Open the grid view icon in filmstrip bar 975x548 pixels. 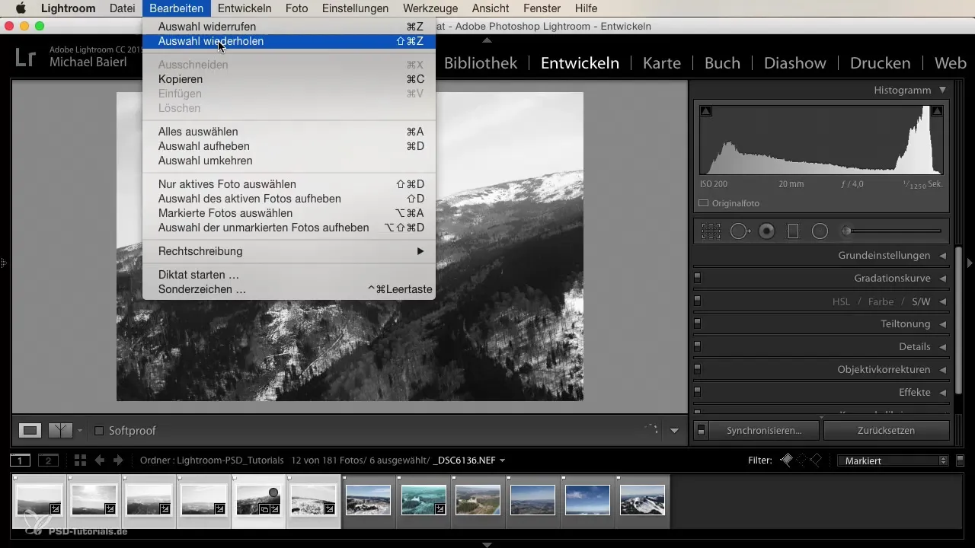[80, 460]
